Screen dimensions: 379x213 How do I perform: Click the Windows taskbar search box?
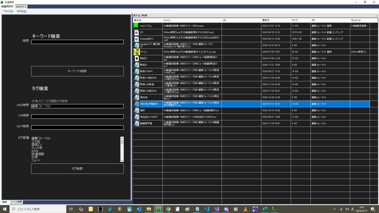(x=38, y=209)
